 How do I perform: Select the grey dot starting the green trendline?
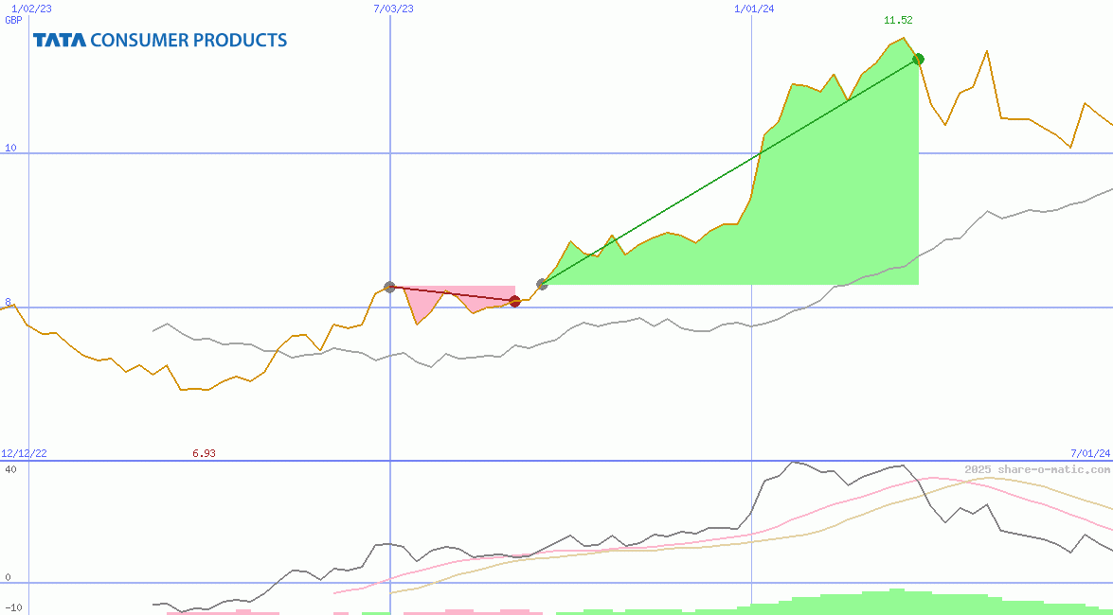click(x=541, y=283)
